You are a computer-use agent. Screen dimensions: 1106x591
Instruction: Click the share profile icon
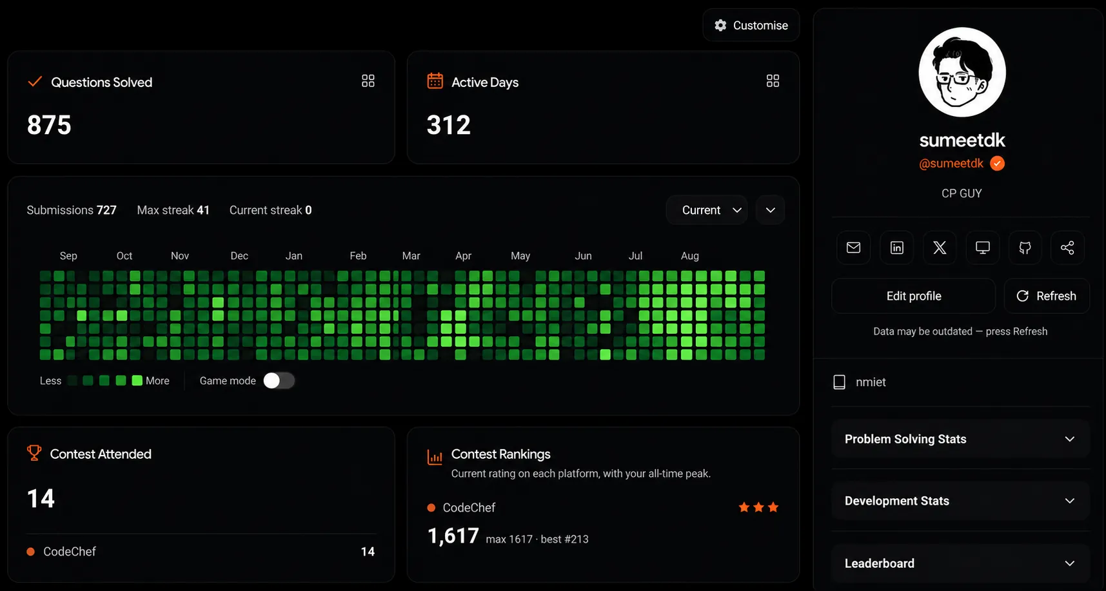[x=1067, y=247]
